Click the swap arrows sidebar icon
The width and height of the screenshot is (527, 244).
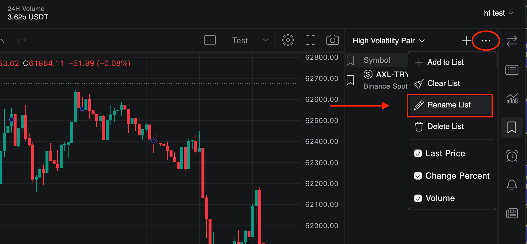click(512, 41)
